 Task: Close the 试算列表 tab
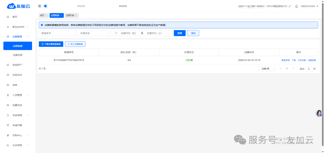[x=76, y=16]
